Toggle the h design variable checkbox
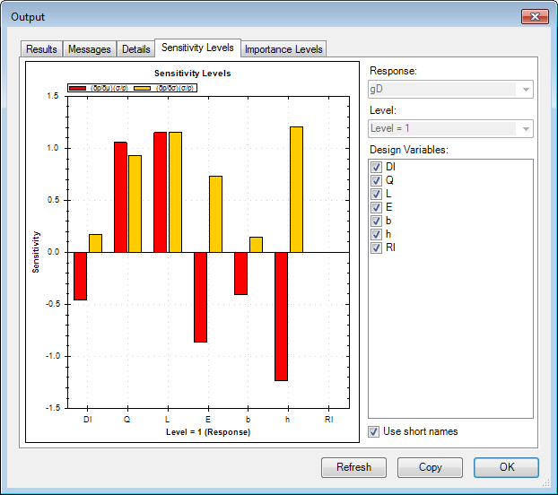 tap(377, 235)
